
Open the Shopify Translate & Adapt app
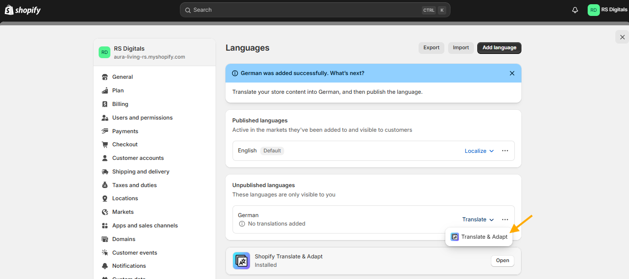pos(503,261)
